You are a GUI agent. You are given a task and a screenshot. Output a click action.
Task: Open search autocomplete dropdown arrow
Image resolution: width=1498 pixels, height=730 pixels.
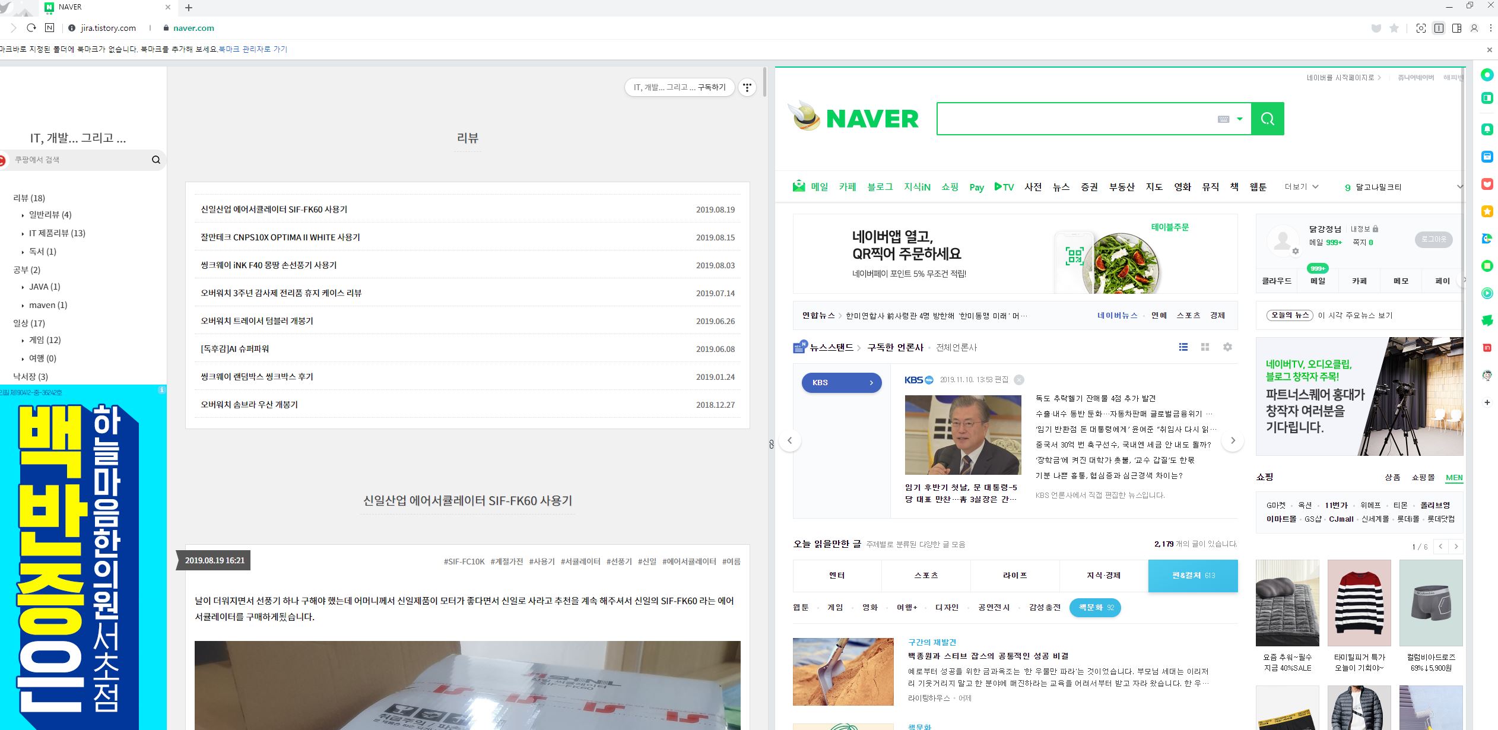click(1239, 119)
